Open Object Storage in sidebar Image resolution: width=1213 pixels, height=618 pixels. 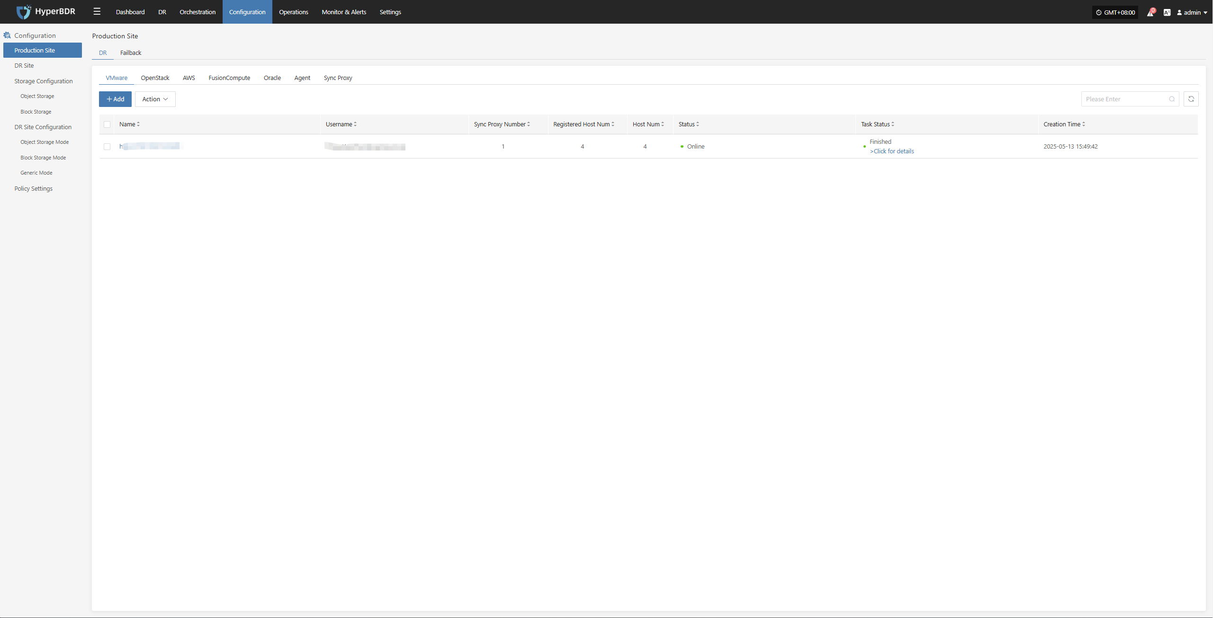(x=37, y=96)
